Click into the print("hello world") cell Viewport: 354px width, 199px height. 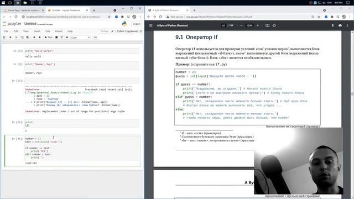[x=82, y=51]
